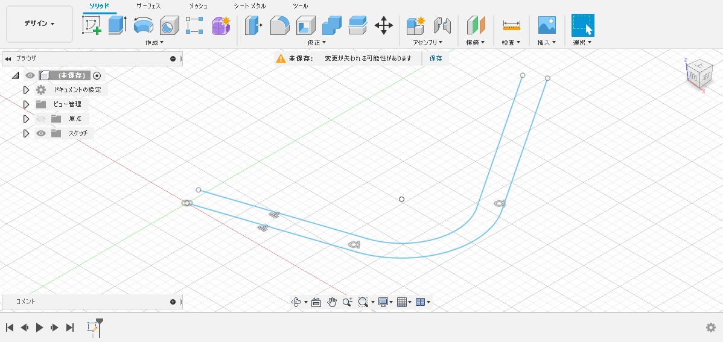Switch to the メッシュ tab
This screenshot has height=342, width=723.
click(199, 6)
